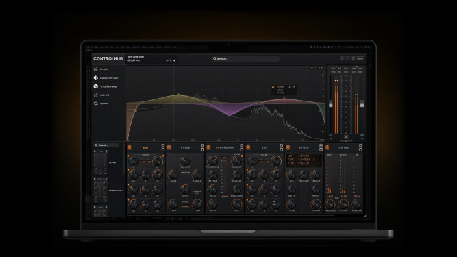Open the Update page
This screenshot has width=457, height=257.
[101, 103]
